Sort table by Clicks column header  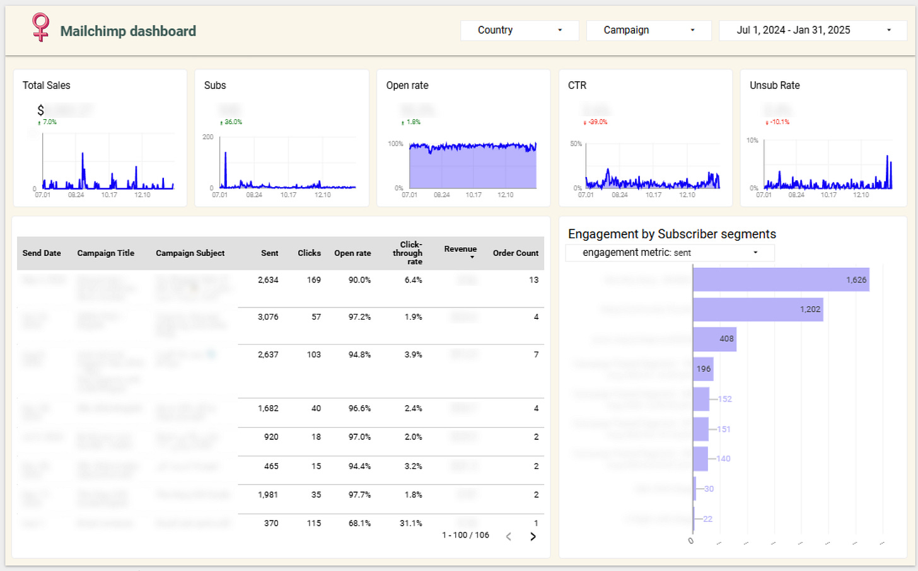[x=310, y=253]
